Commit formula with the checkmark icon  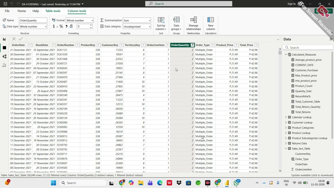point(21,39)
